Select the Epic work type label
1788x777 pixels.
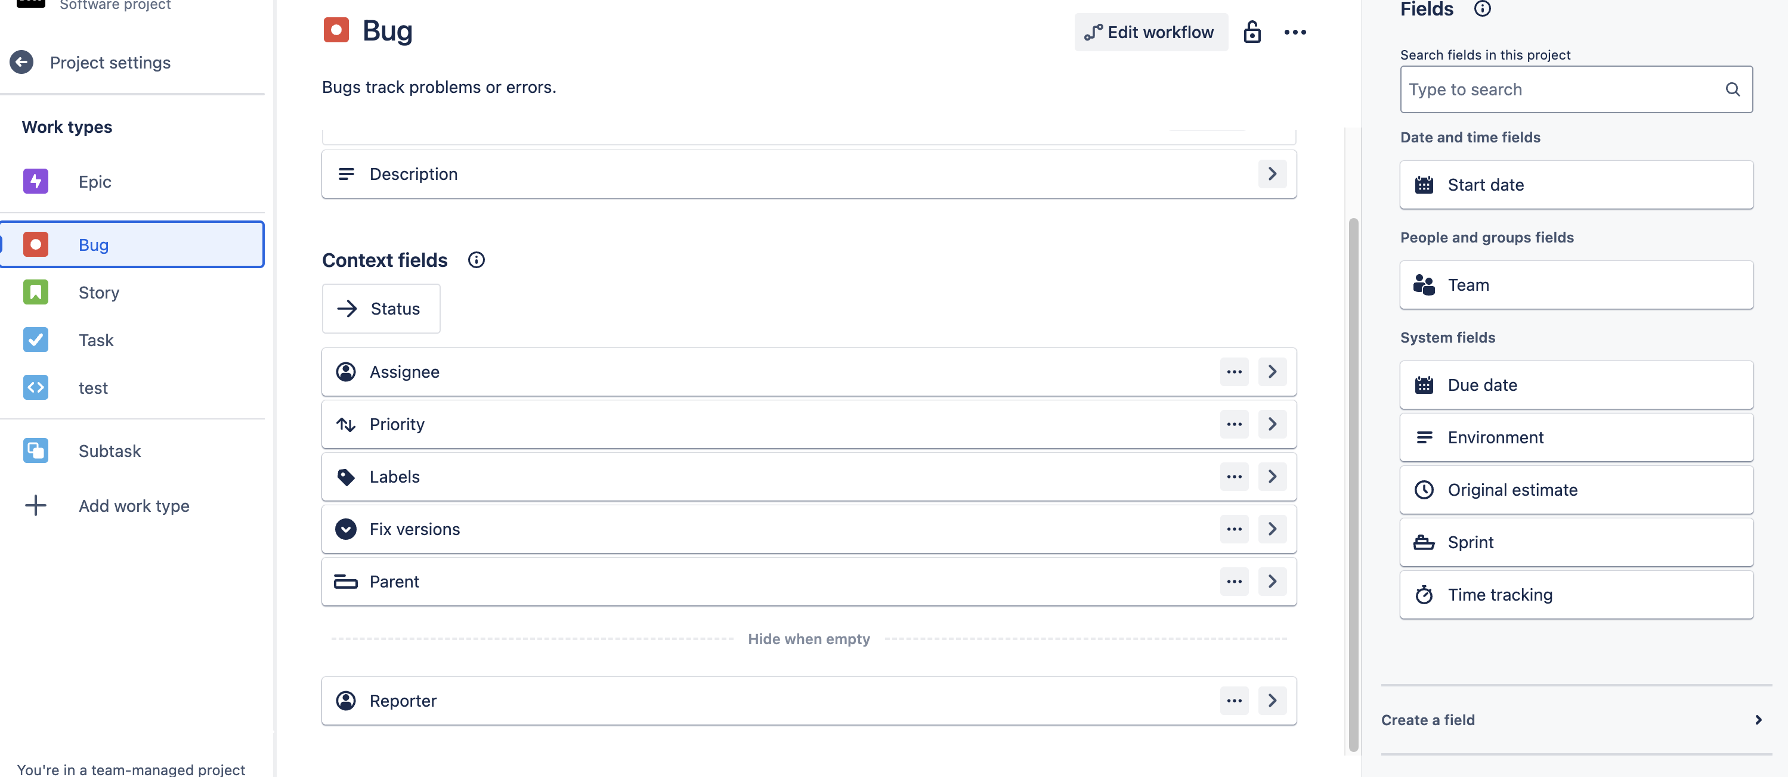[94, 182]
